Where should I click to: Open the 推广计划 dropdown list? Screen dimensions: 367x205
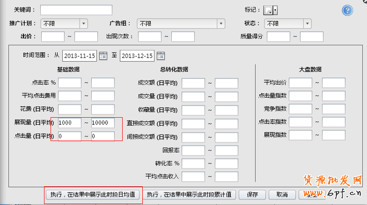tap(83, 23)
